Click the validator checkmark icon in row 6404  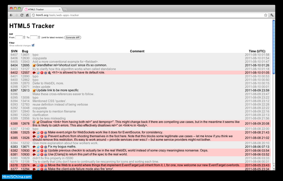click(34, 65)
